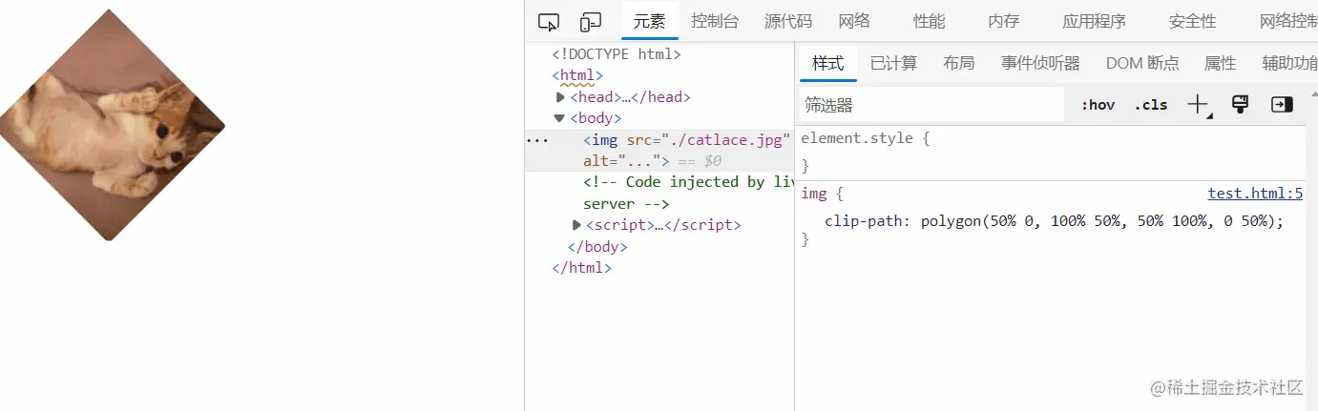This screenshot has height=411, width=1318.
Task: Switch to the 网络 tab
Action: (x=854, y=21)
